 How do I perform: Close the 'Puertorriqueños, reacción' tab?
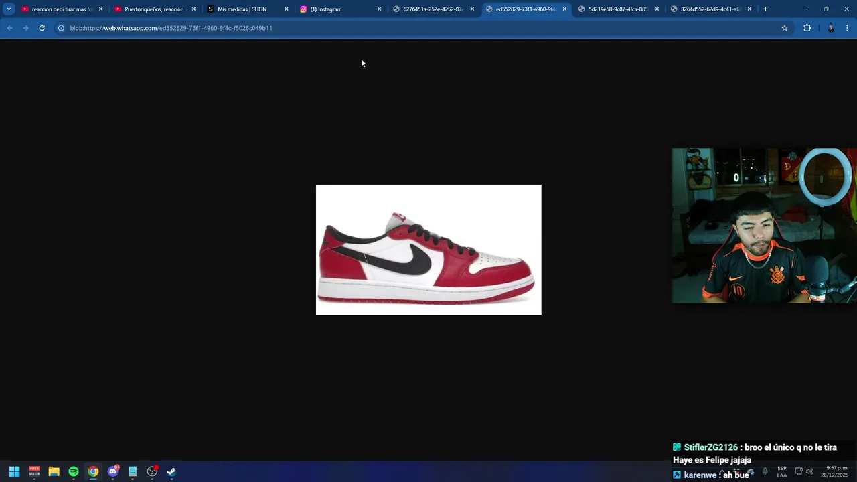pos(193,9)
